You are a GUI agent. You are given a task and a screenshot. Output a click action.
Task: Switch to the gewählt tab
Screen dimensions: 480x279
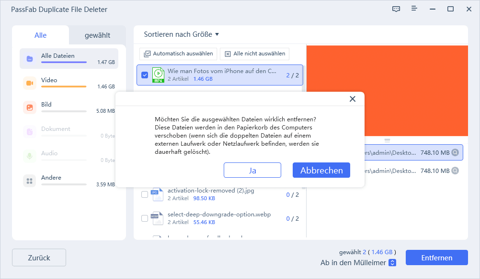97,35
